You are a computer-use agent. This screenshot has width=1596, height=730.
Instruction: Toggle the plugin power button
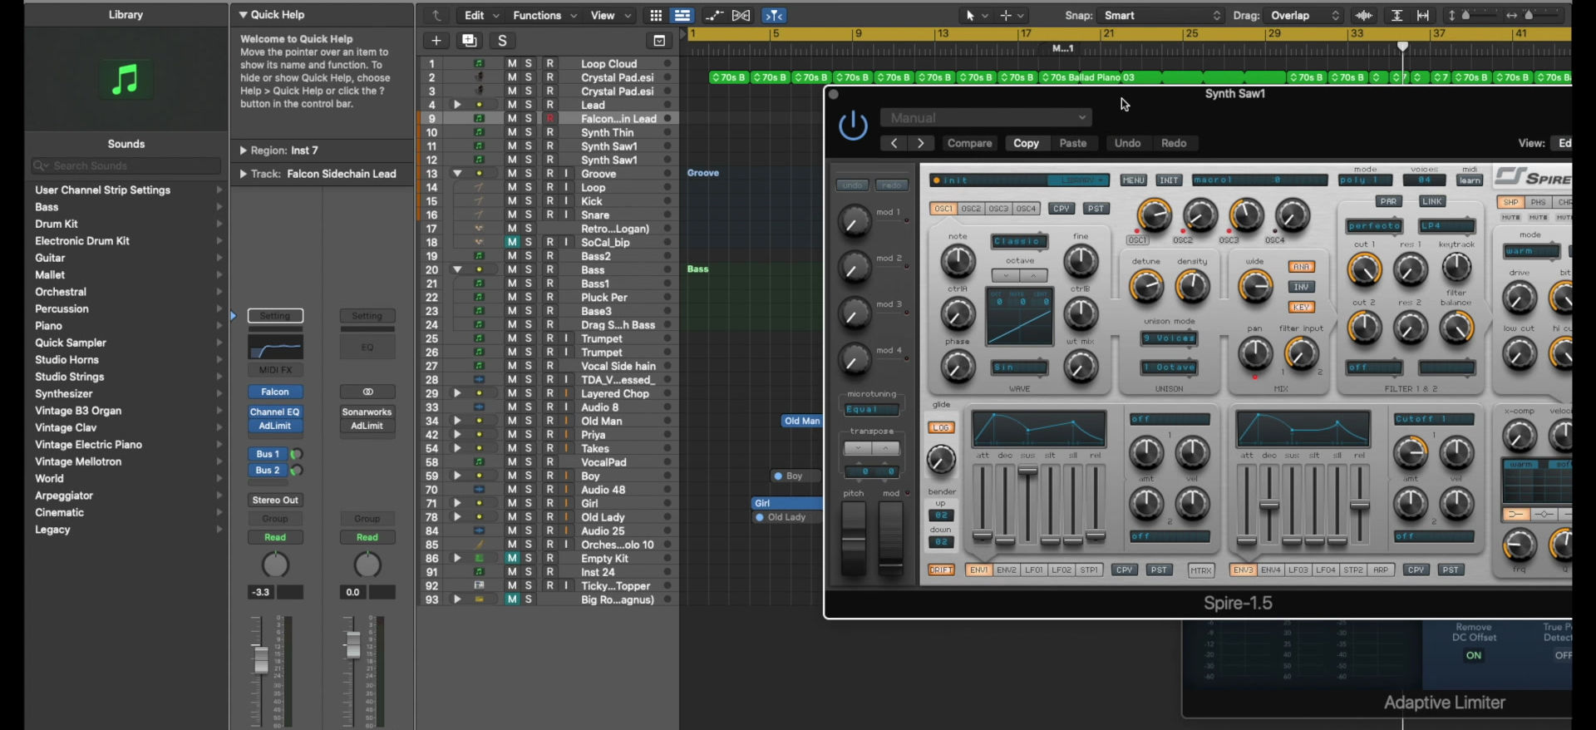[x=853, y=126]
